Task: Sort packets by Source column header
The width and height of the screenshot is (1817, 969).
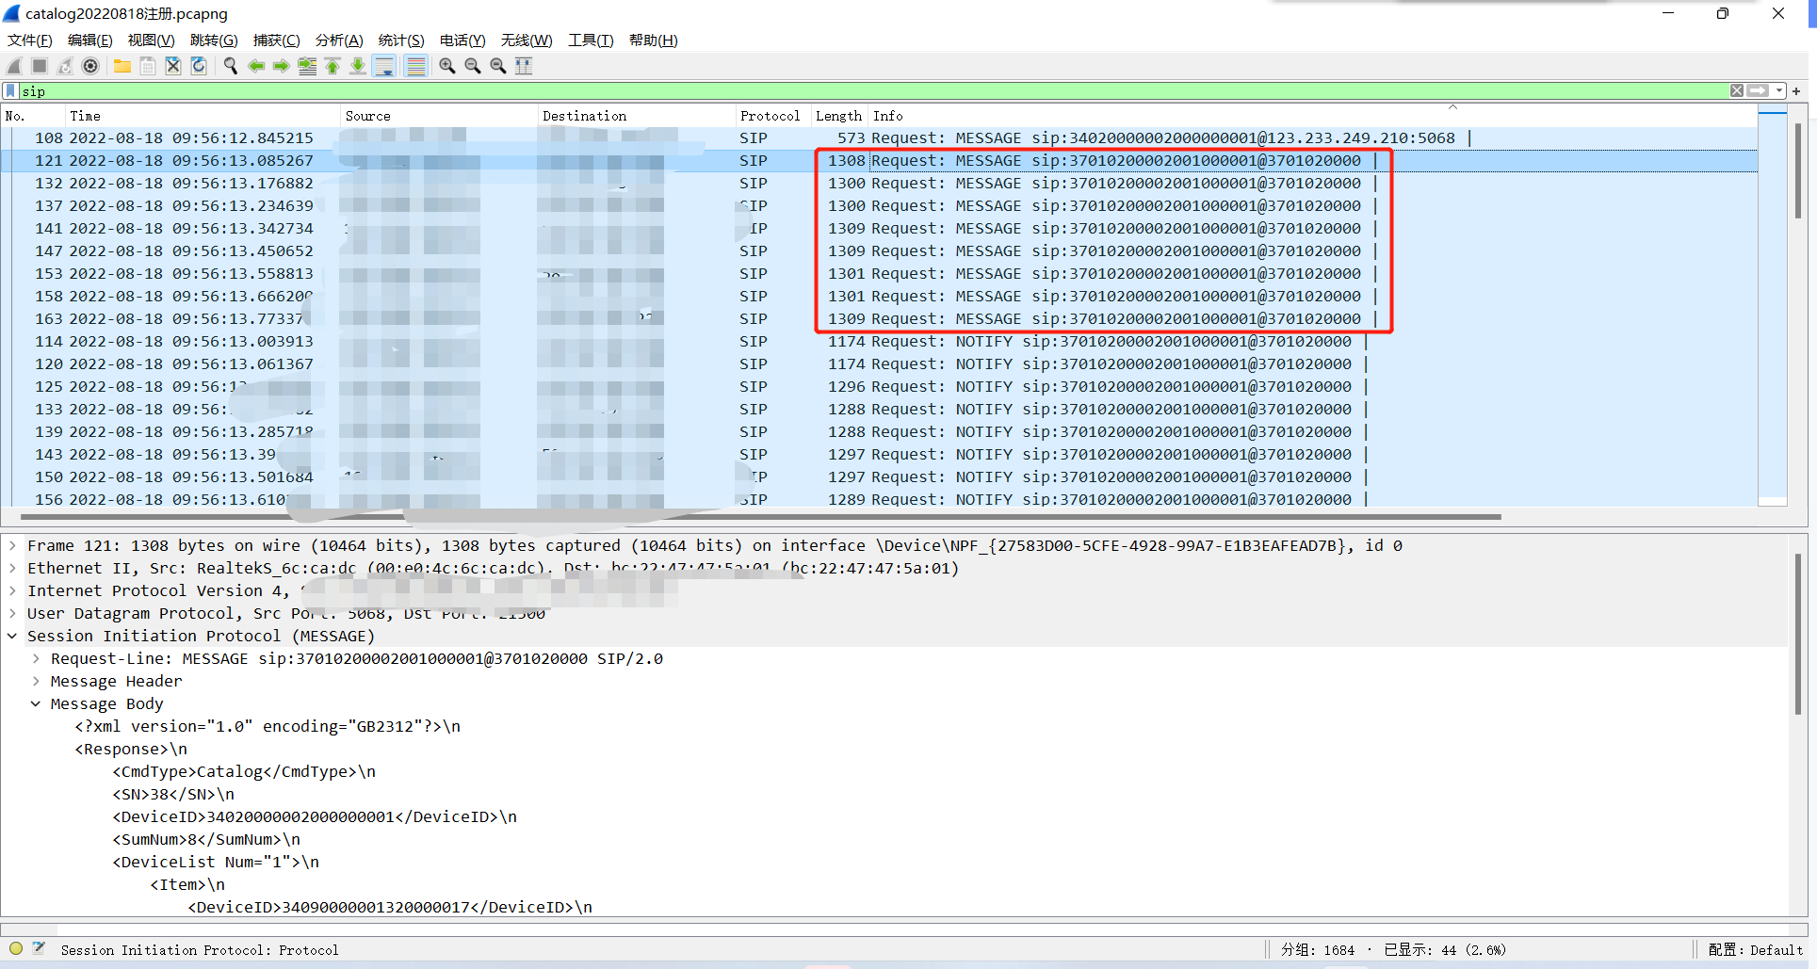Action: (x=439, y=116)
